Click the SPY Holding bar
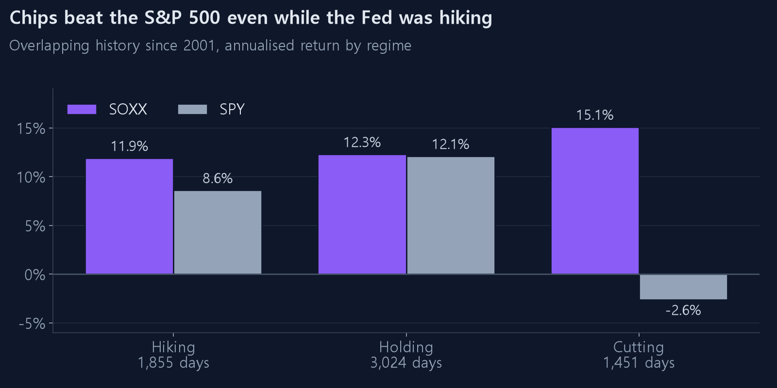The image size is (777, 388). (451, 215)
